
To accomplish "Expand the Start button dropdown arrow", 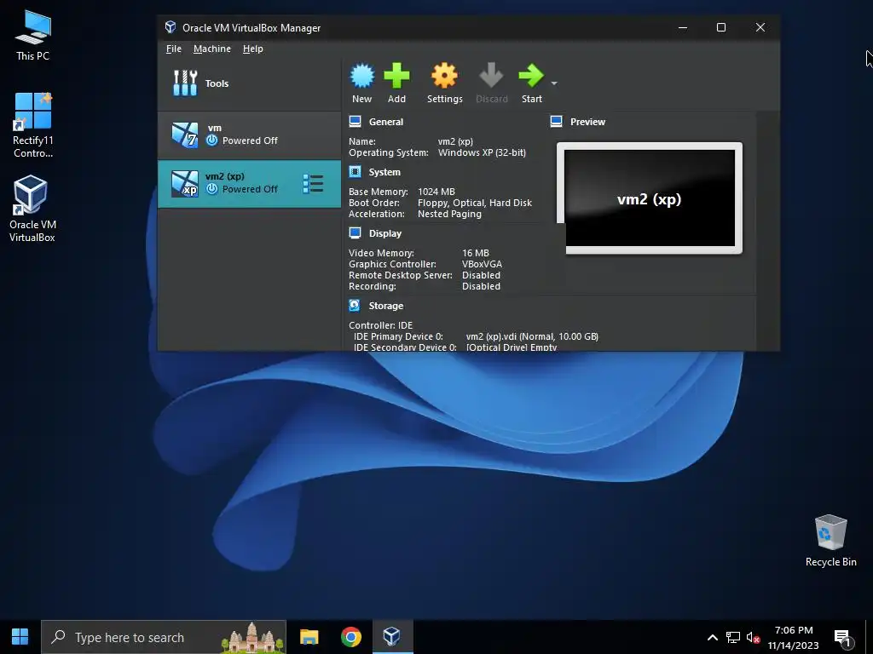I will 554,83.
